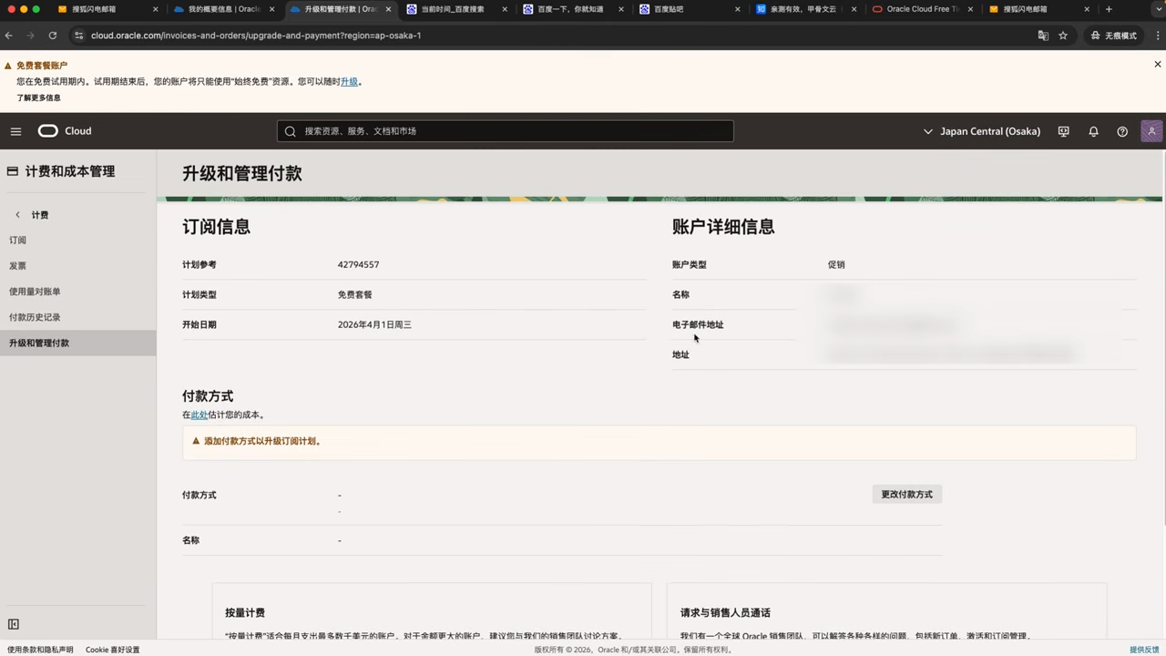This screenshot has width=1166, height=656.
Task: Click the 请求与销售人员通话 card heading
Action: 725,613
